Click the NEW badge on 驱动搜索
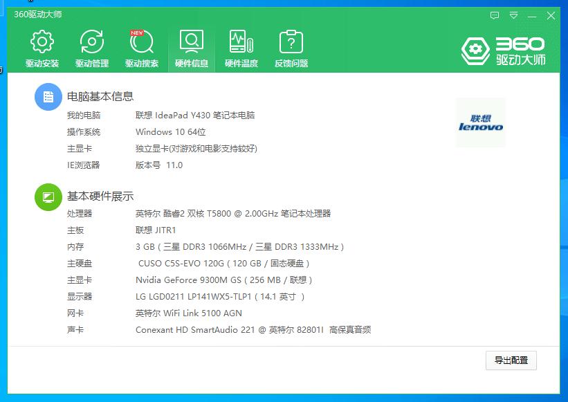The image size is (568, 402). click(138, 32)
